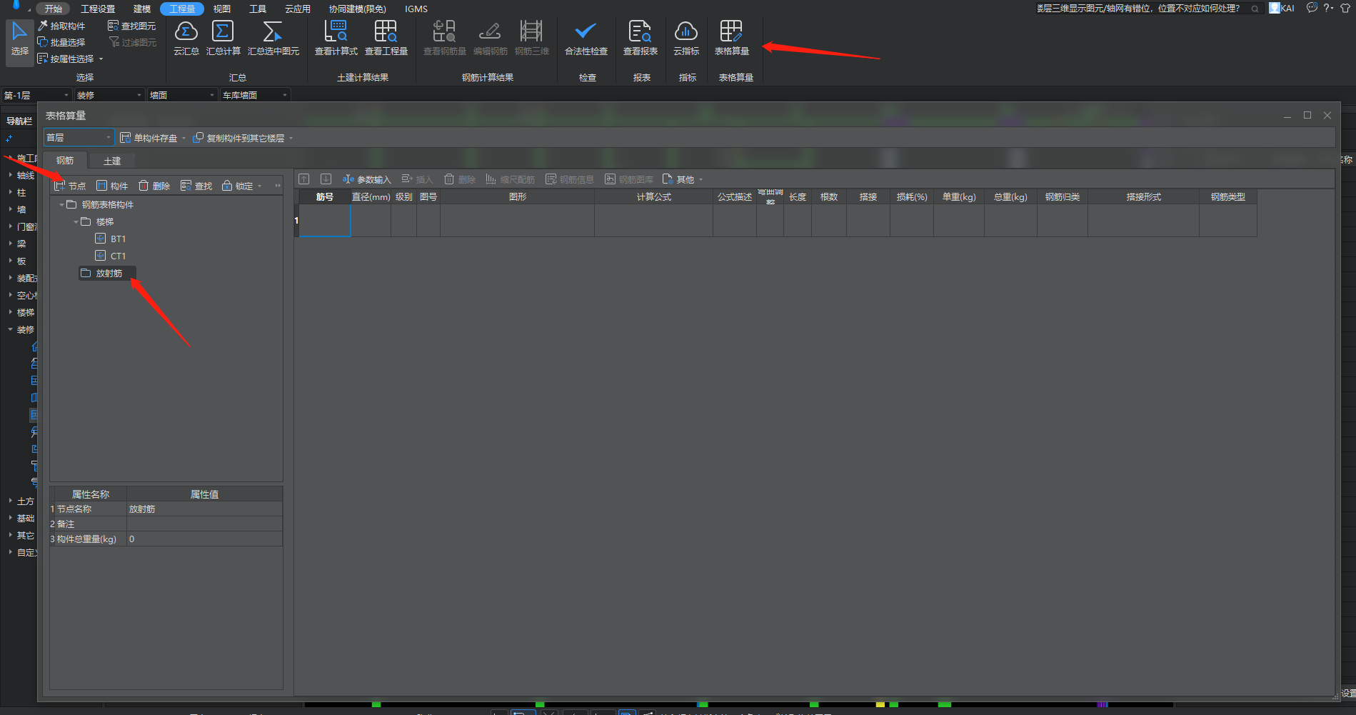The width and height of the screenshot is (1356, 715).
Task: Open 查看工程量 viewer
Action: click(386, 39)
